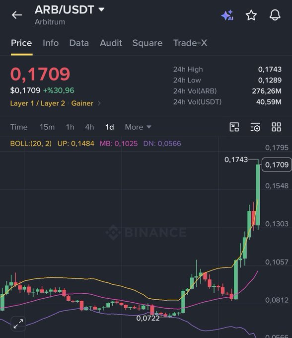Tap the 0,0722 low marker on chart
Image resolution: width=292 pixels, height=338 pixels.
pos(148,318)
